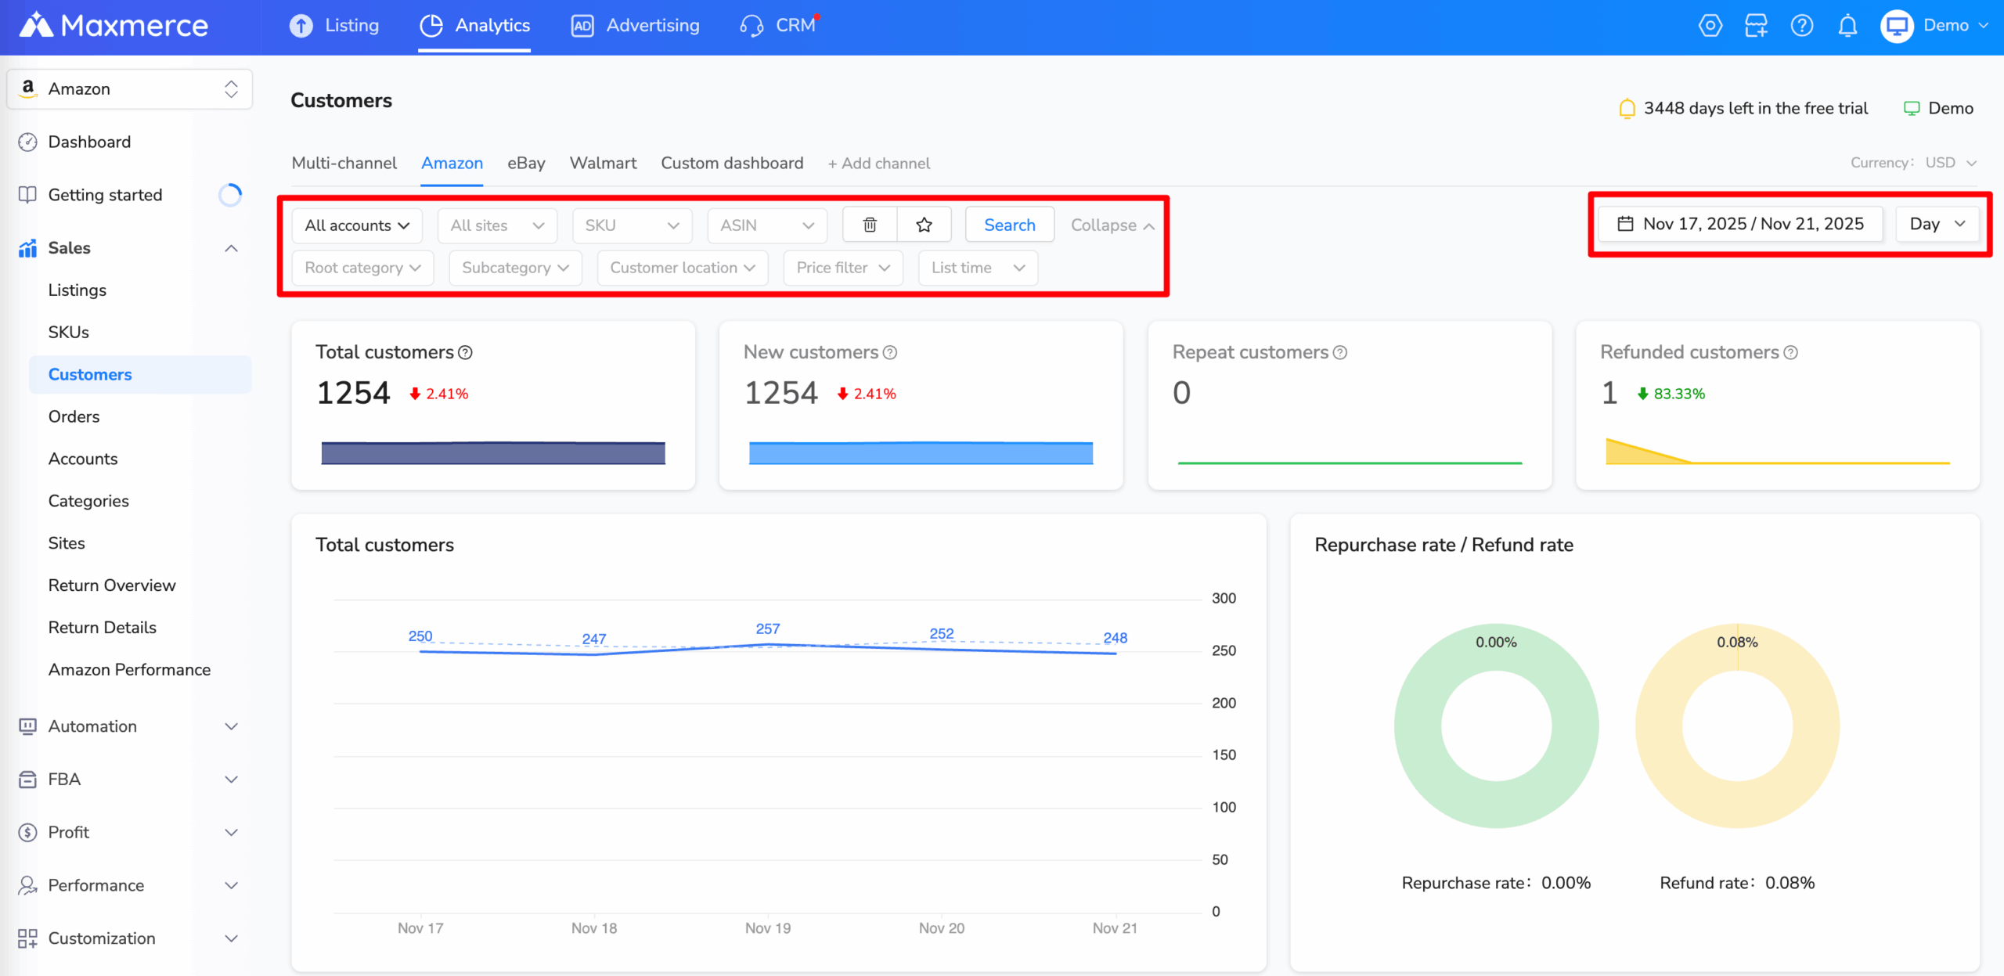Click the Automation sidebar icon
This screenshot has width=2004, height=976.
(27, 726)
